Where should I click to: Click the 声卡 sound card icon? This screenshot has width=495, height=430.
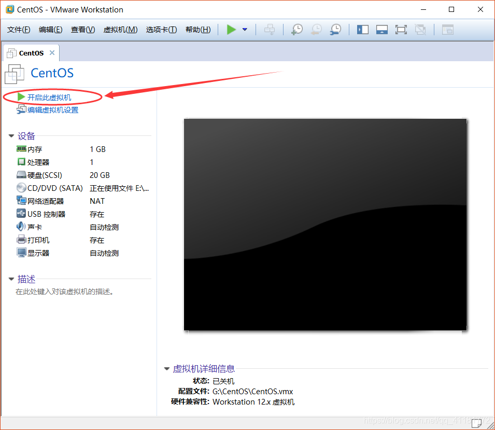(x=21, y=227)
